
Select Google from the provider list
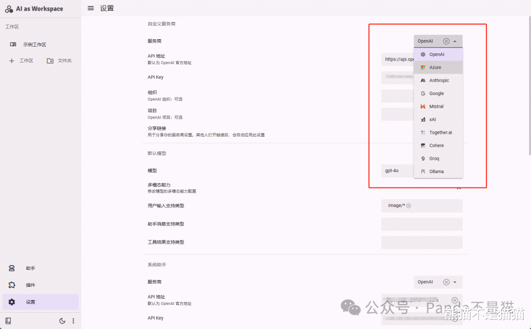438,93
